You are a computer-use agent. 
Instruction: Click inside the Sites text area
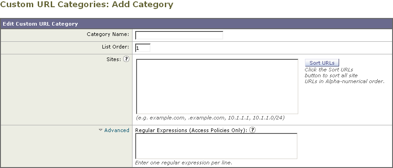(x=217, y=87)
